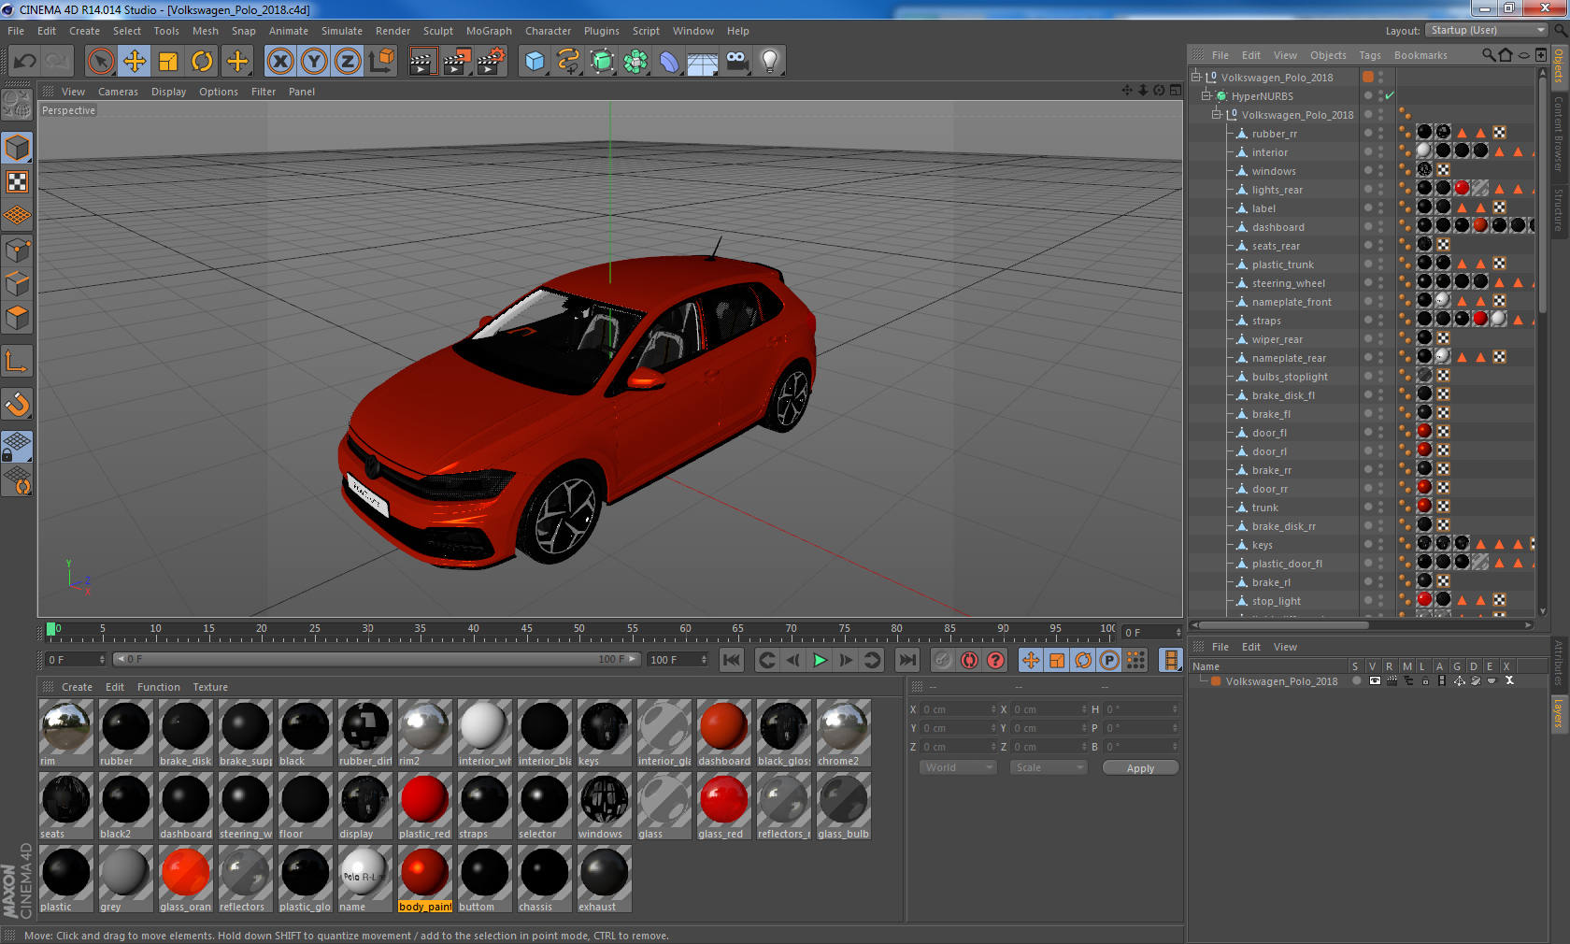Render the active view
This screenshot has height=944, width=1570.
pos(422,62)
